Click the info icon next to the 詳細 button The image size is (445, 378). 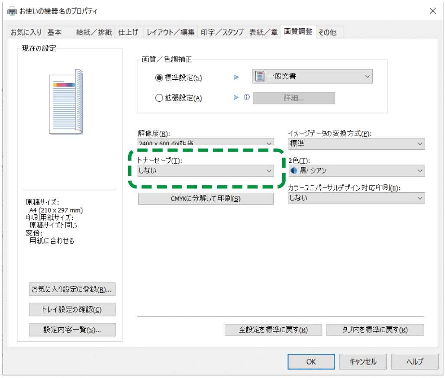click(247, 98)
